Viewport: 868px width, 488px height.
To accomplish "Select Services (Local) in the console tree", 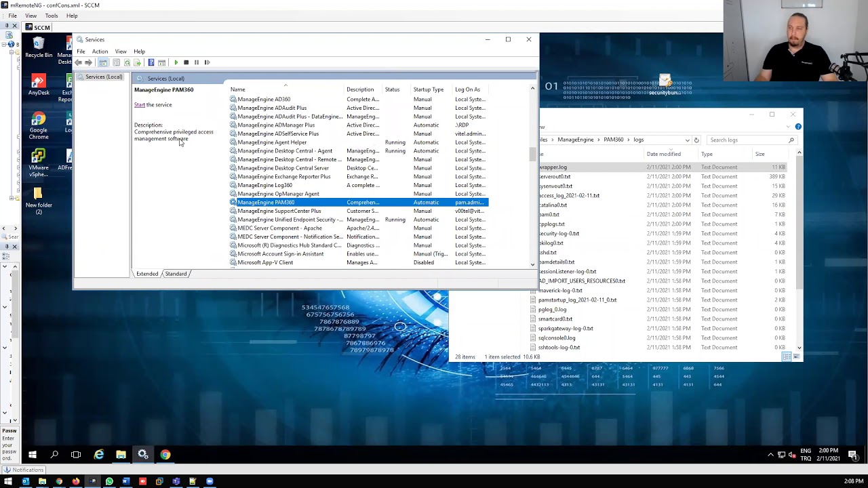I will coord(100,77).
